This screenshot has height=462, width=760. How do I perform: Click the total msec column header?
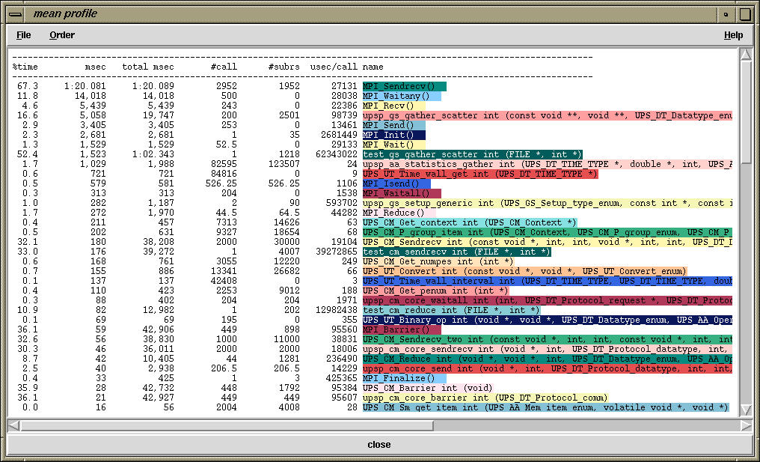tap(148, 67)
